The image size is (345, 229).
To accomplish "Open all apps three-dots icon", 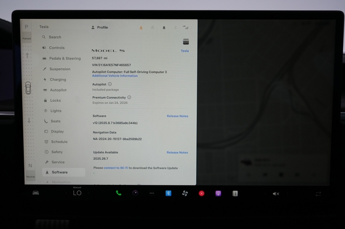I will pos(152,193).
